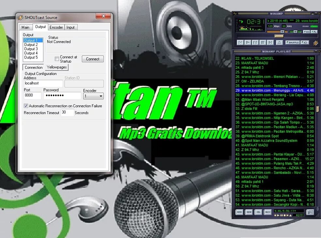Switch to the Main tab in SHOUTcast Source
321x238 pixels.
(x=25, y=27)
